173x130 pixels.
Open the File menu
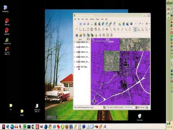click(75, 19)
